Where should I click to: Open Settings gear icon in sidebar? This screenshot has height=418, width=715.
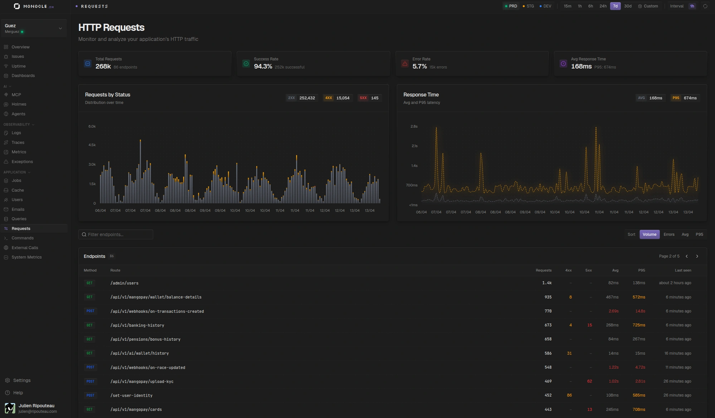point(8,380)
